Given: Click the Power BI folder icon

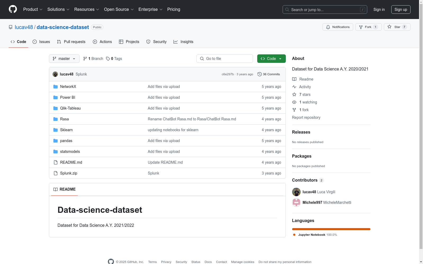Looking at the screenshot, I should point(56,97).
